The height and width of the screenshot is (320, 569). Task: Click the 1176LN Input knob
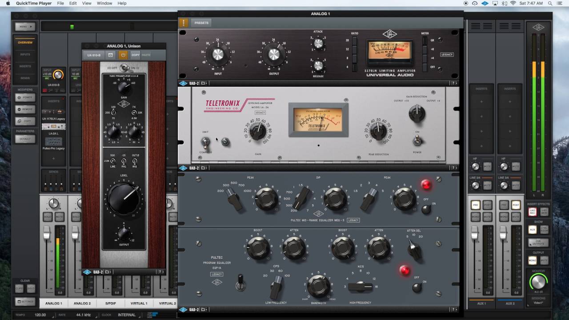(x=218, y=54)
